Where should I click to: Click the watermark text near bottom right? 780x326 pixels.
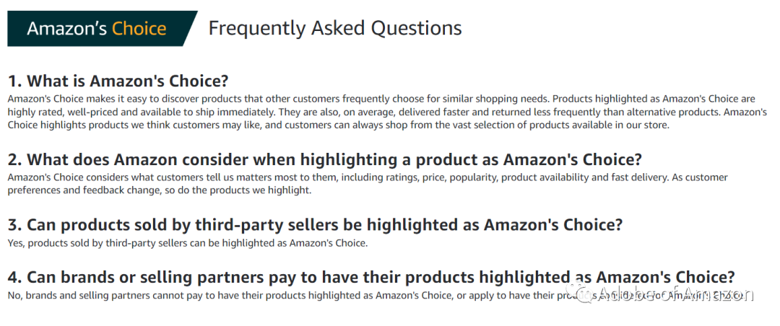pos(676,294)
